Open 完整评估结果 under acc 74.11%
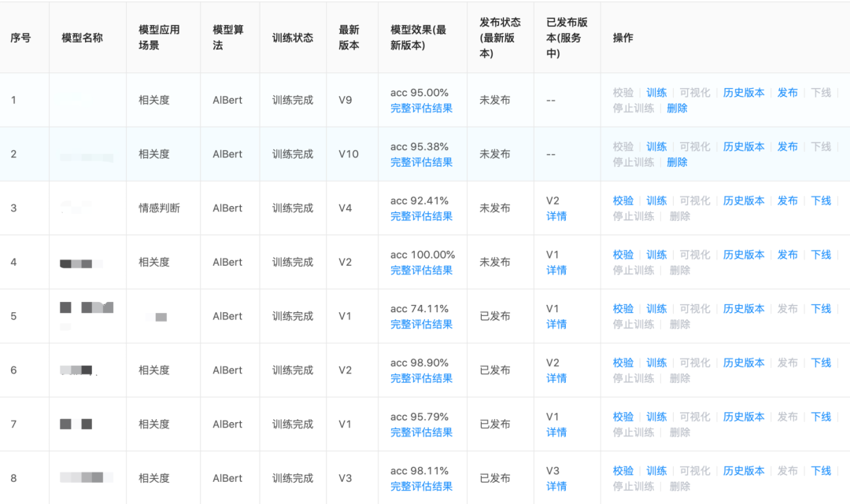This screenshot has height=504, width=850. (421, 325)
